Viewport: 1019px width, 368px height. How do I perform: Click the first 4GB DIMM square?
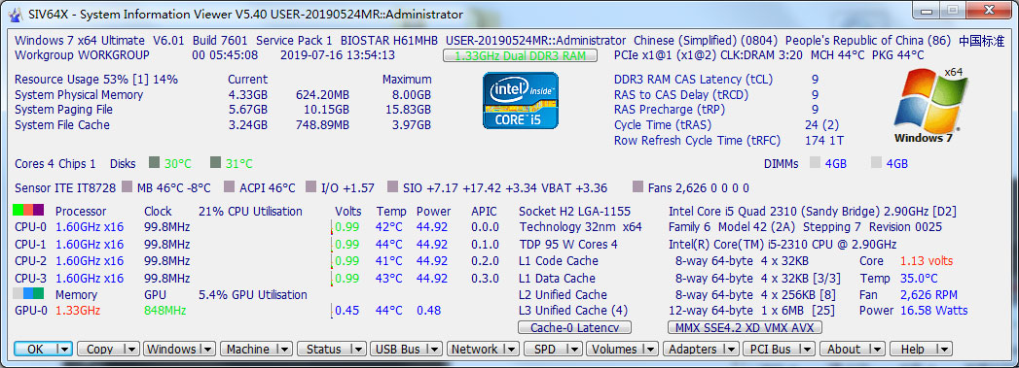pos(815,162)
